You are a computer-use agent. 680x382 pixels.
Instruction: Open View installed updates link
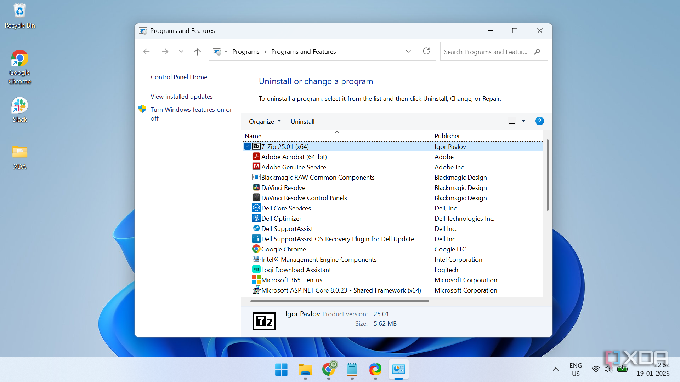(x=182, y=97)
